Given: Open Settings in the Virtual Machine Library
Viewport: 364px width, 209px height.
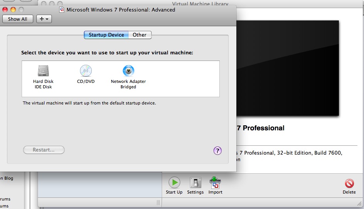Looking at the screenshot, I should (x=195, y=185).
